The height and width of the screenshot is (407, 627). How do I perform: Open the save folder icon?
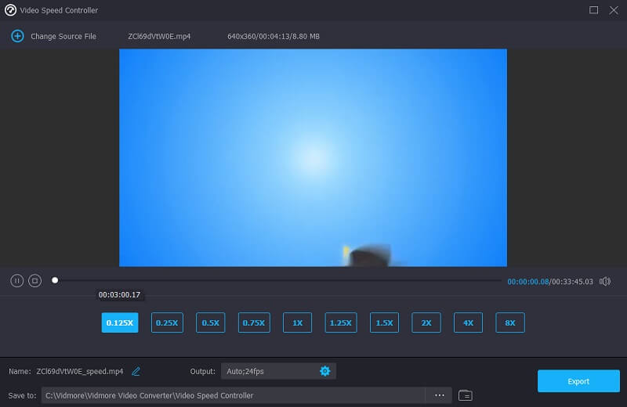coord(466,395)
